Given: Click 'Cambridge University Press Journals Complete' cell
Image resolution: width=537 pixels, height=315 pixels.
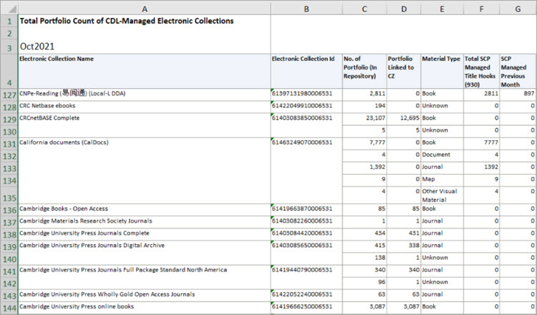Looking at the screenshot, I should pyautogui.click(x=144, y=234).
